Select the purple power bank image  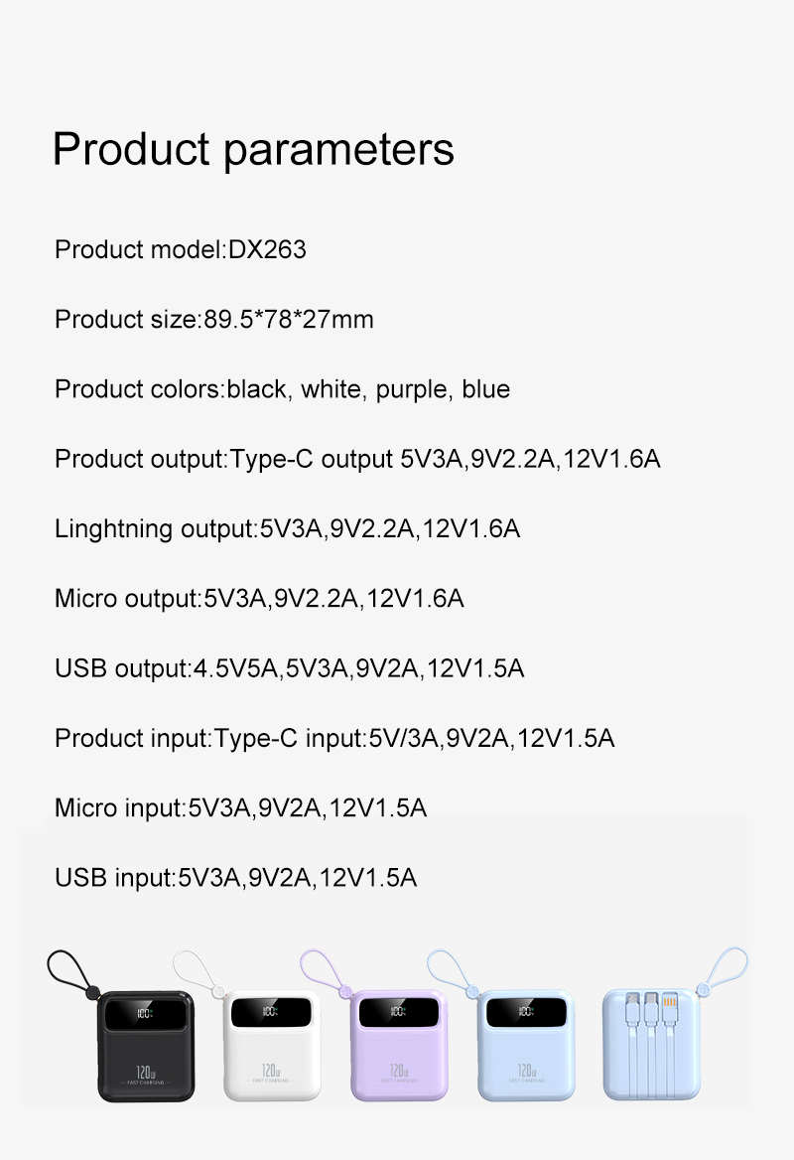(399, 1045)
